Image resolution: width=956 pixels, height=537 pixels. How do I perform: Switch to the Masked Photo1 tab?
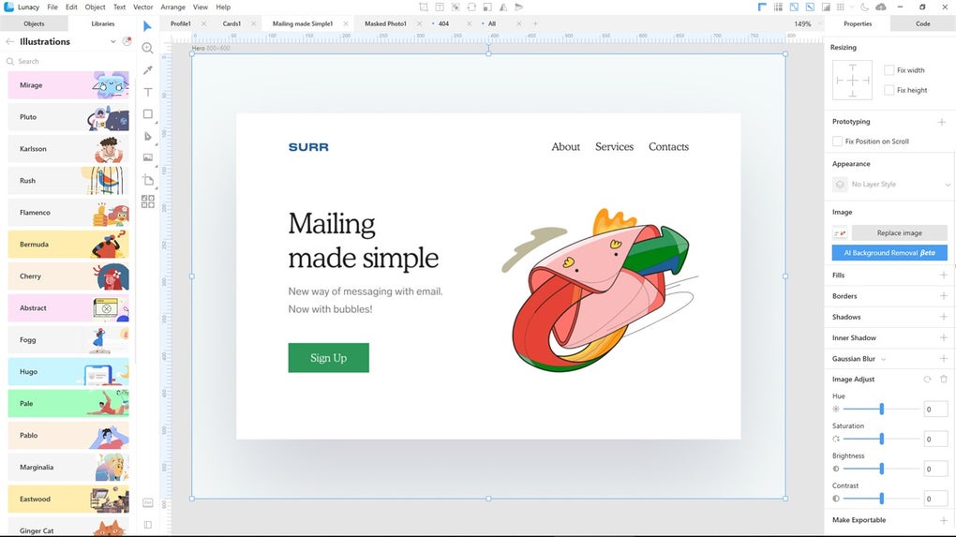385,23
